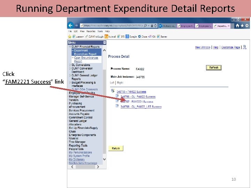Open the Edit menu
This screenshot has width=251, height=188.
coord(76,31)
